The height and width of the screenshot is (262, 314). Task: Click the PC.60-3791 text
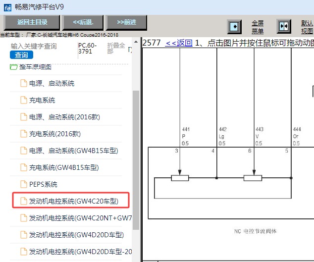point(87,48)
